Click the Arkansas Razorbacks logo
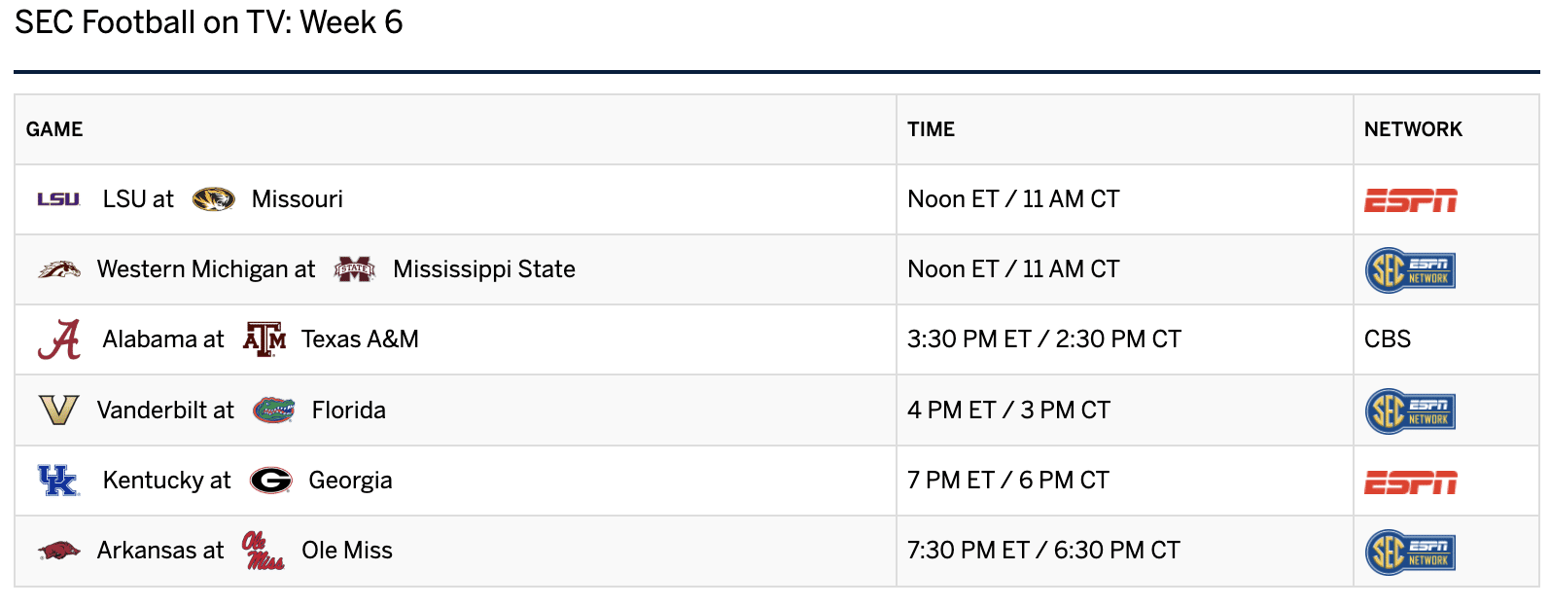The width and height of the screenshot is (1550, 607). 58,551
